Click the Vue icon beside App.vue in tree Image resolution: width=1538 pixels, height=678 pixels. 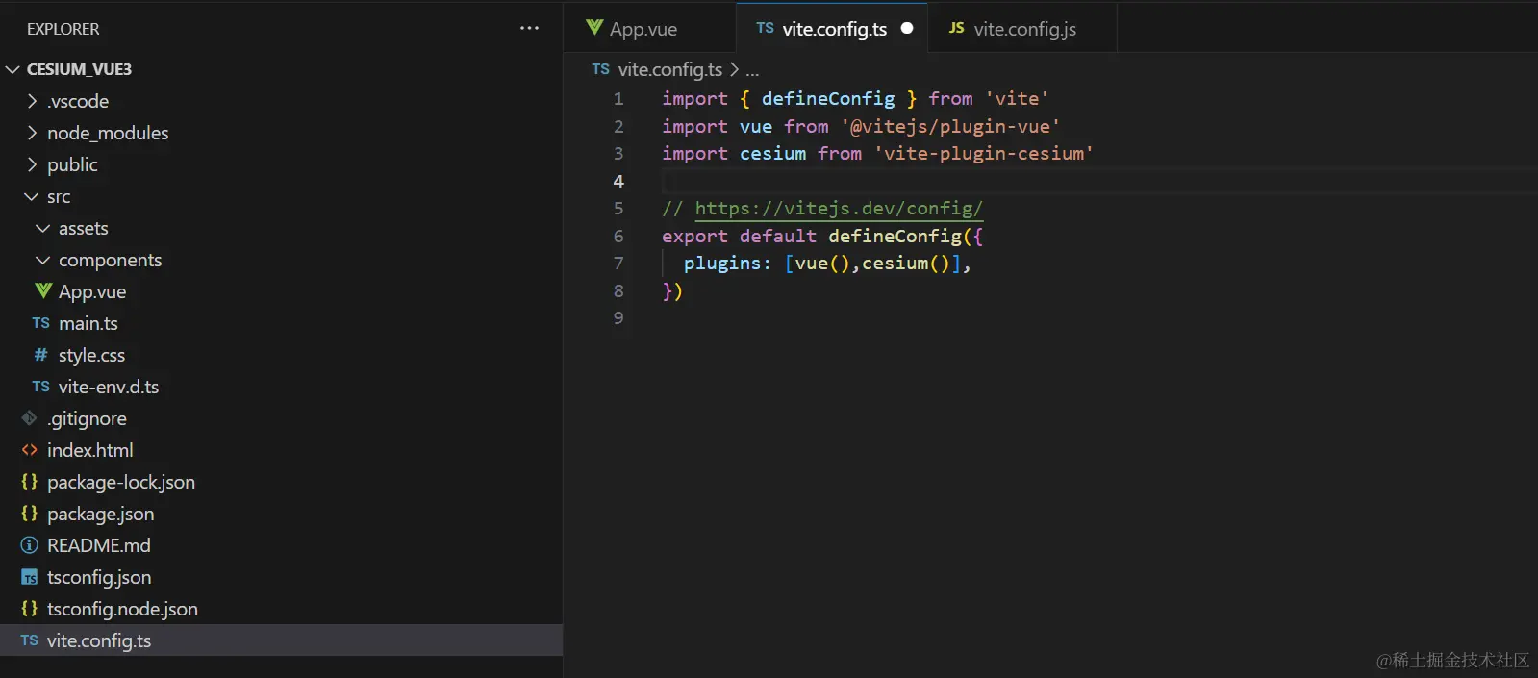(x=43, y=290)
